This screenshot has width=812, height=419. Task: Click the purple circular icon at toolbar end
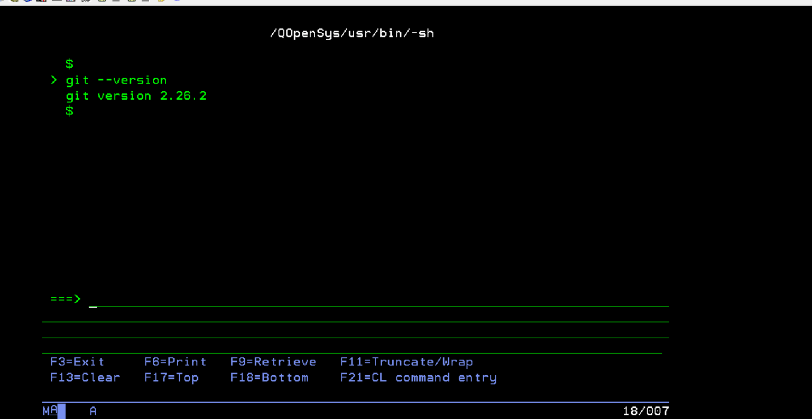[177, 3]
